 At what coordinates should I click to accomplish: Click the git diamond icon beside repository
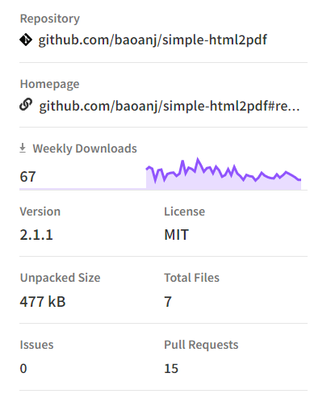pos(26,40)
